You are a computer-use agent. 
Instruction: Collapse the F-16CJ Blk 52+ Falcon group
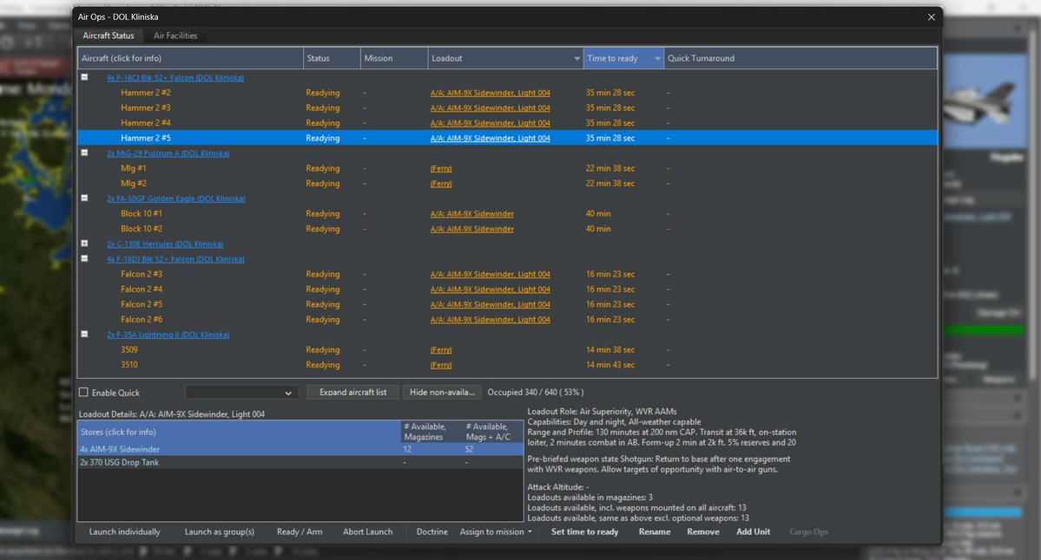84,77
